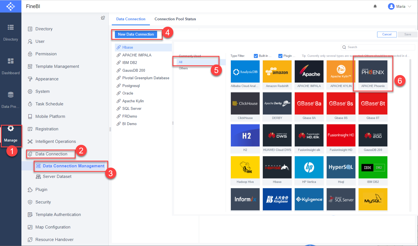Click the New Data Connection button

pyautogui.click(x=136, y=34)
